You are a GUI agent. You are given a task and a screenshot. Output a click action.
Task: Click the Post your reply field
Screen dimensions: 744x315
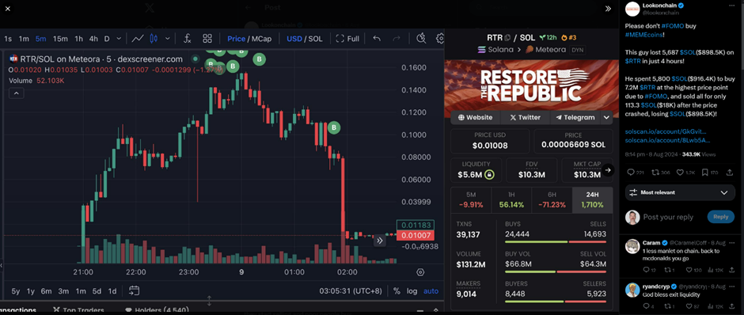[668, 218]
